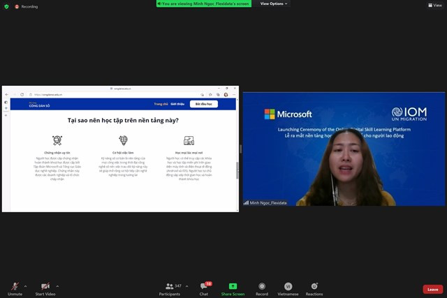
Task: Expand the audio options arrow beside Unmute
Action: coord(25,286)
